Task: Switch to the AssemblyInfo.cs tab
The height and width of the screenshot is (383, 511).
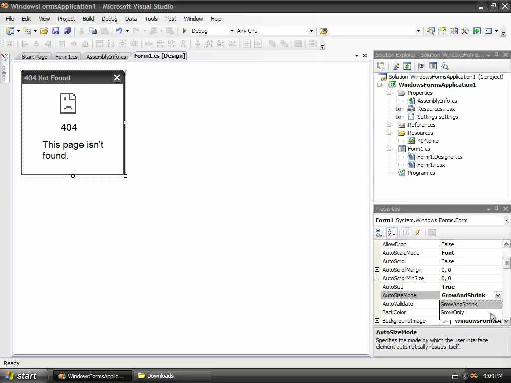Action: click(x=106, y=57)
